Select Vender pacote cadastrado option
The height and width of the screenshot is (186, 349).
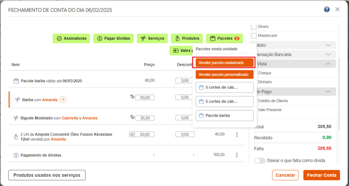[x=225, y=63]
